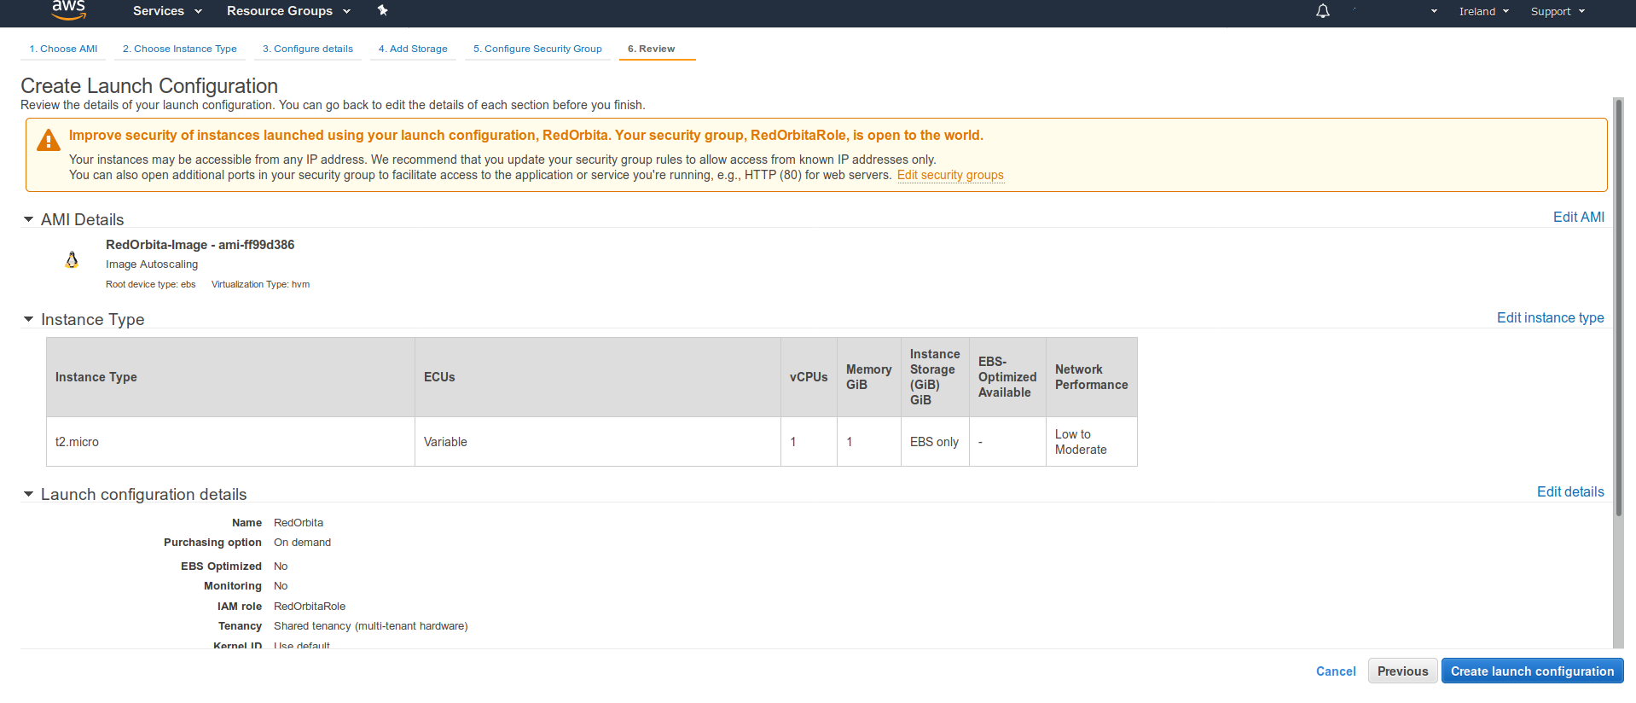Open the Resource Groups dropdown

pyautogui.click(x=288, y=11)
